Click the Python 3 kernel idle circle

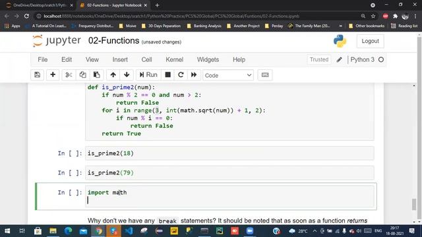(381, 60)
